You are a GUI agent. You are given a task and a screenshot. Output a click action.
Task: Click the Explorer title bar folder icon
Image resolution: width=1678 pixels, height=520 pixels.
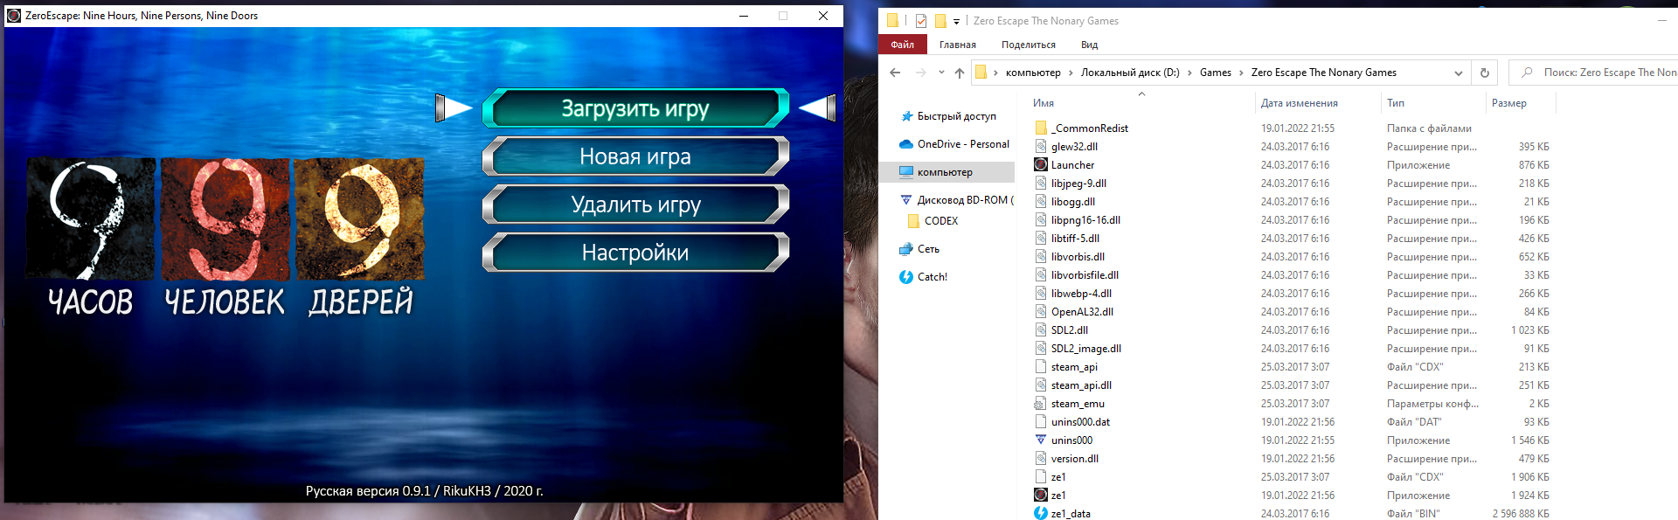tap(892, 21)
